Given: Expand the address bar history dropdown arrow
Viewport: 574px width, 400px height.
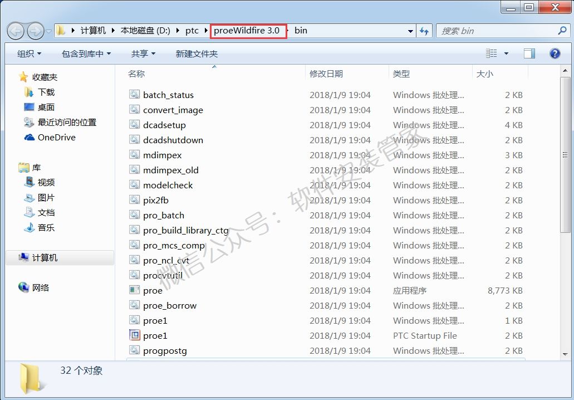Looking at the screenshot, I should [410, 31].
